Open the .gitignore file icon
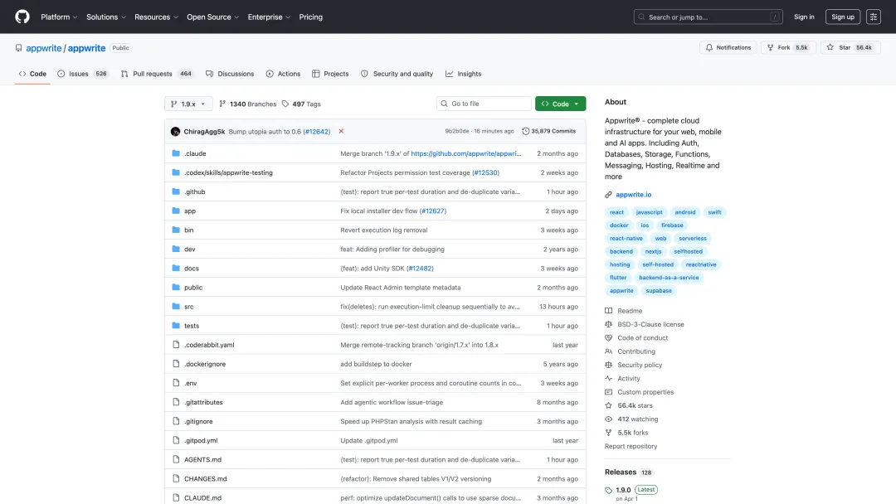Viewport: 896px width, 504px height. [x=176, y=421]
